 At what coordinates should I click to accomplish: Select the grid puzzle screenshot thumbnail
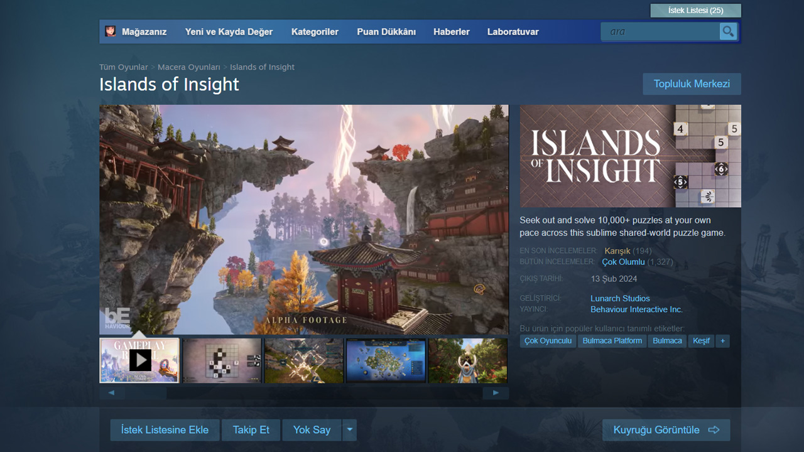(x=222, y=360)
